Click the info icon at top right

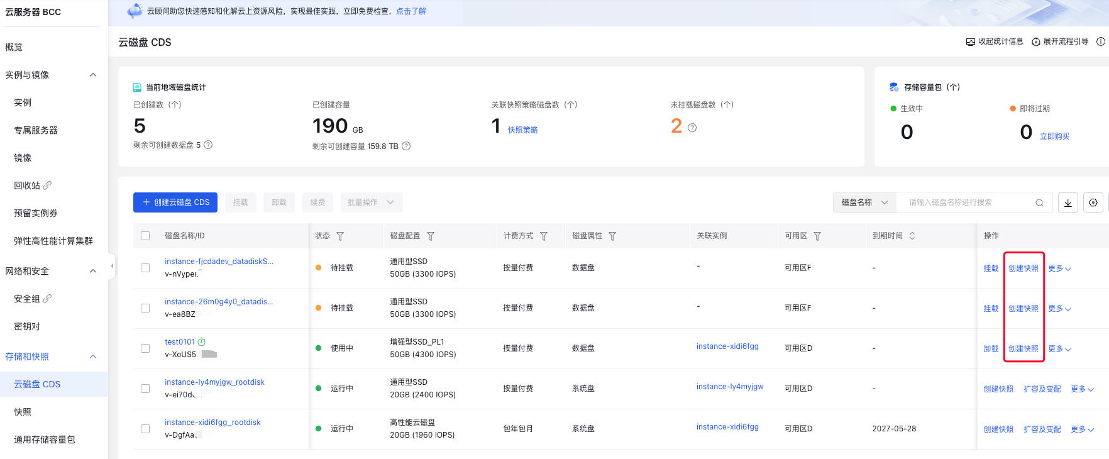click(x=1101, y=41)
